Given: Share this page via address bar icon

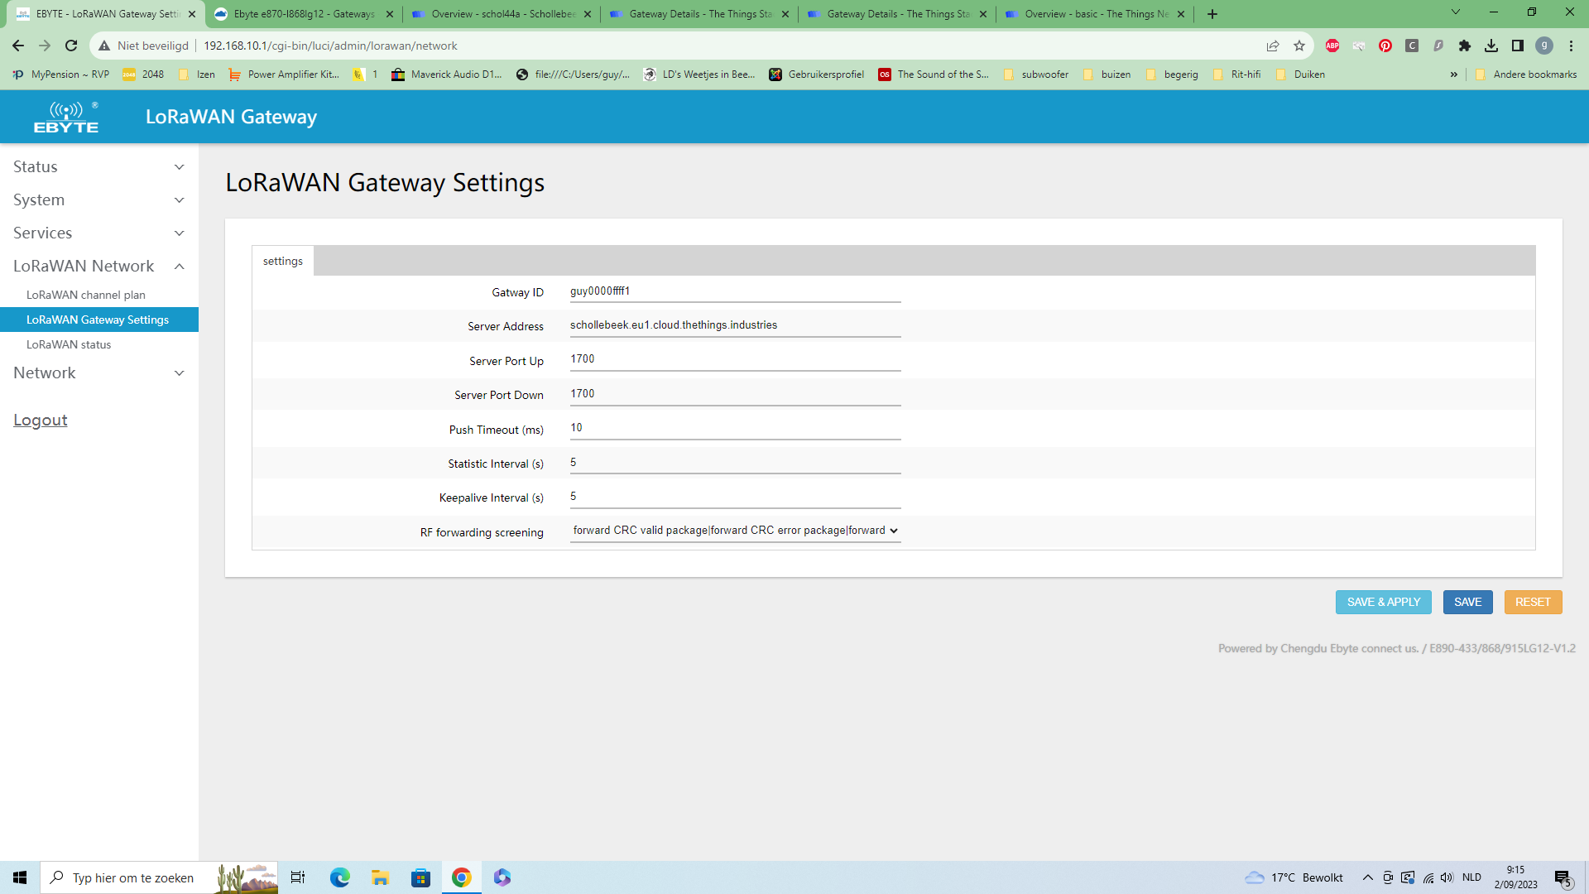Looking at the screenshot, I should tap(1273, 46).
